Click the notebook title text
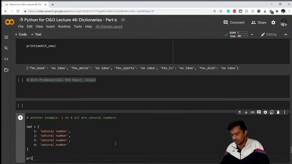This screenshot has height=164, width=292. (71, 20)
